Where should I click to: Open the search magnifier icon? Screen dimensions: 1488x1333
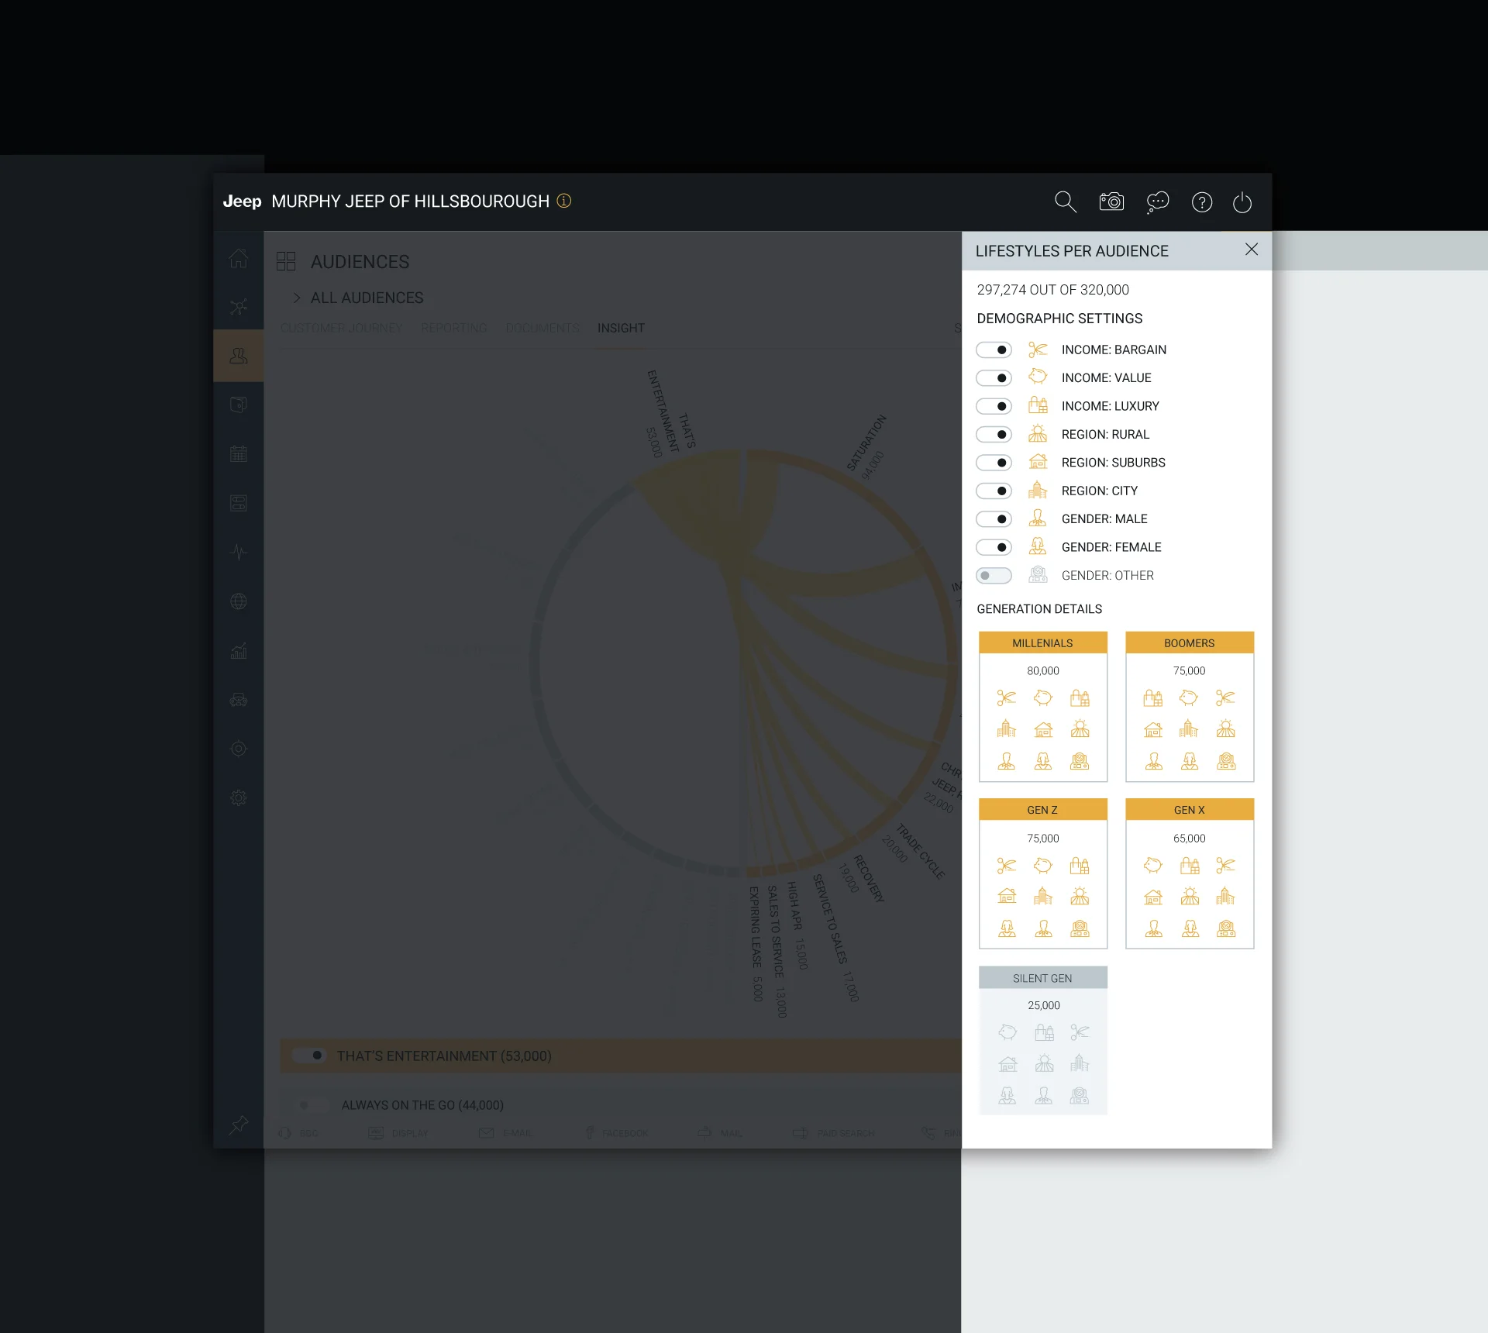(1066, 202)
